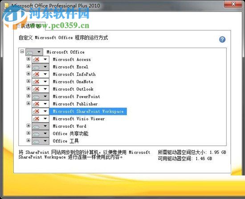
Task: Open install-state dropdown for Office 共享功能
Action: pos(41,134)
